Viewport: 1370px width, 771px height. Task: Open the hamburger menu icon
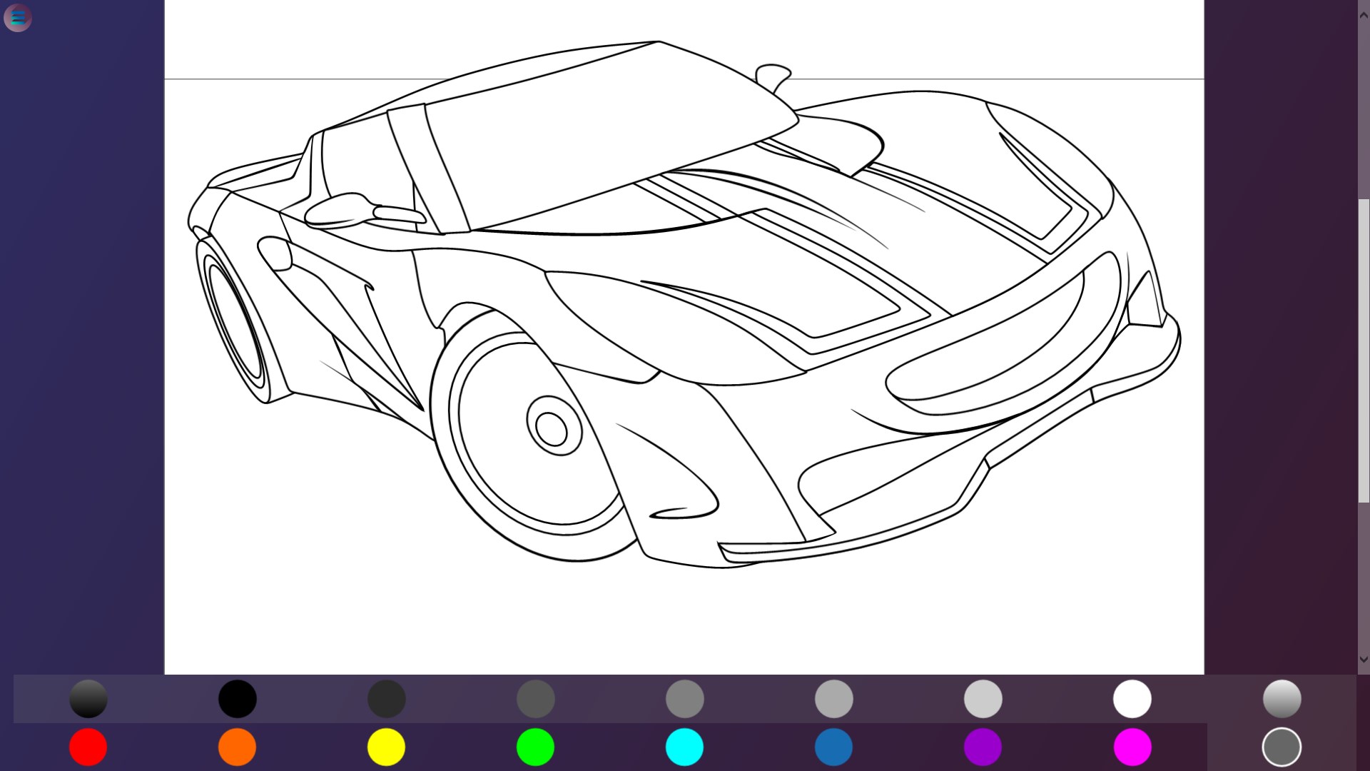click(18, 18)
